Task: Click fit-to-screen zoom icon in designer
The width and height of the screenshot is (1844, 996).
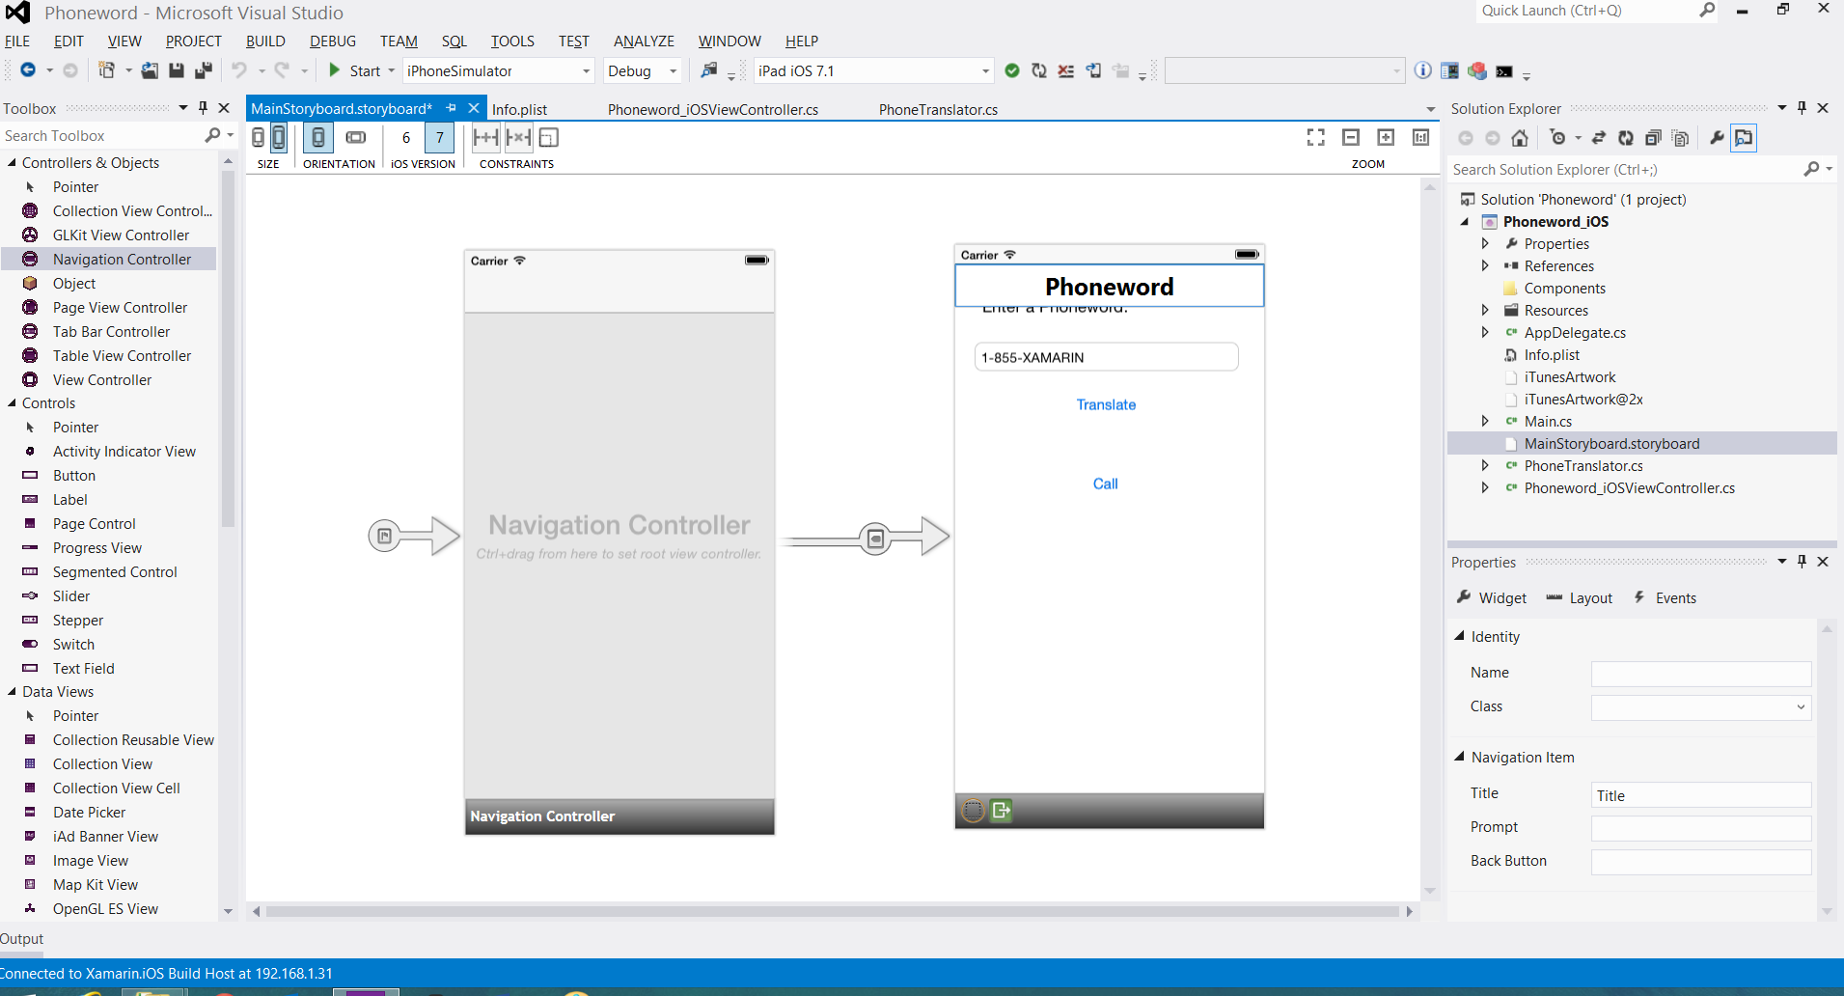Action: [1315, 138]
